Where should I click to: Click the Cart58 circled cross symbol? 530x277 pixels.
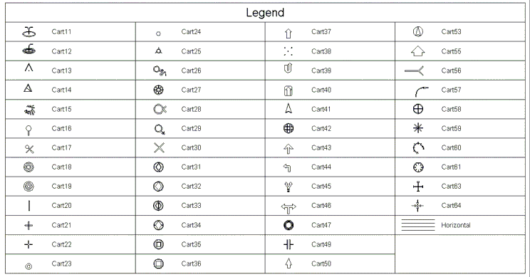[418, 109]
